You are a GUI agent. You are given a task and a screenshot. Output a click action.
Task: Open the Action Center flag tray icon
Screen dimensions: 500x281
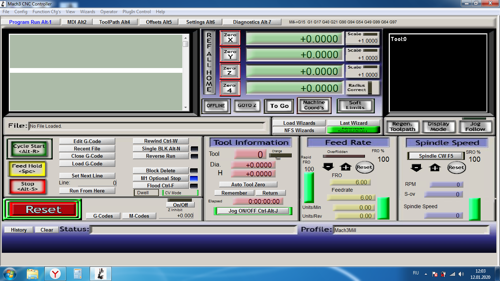coord(435,274)
